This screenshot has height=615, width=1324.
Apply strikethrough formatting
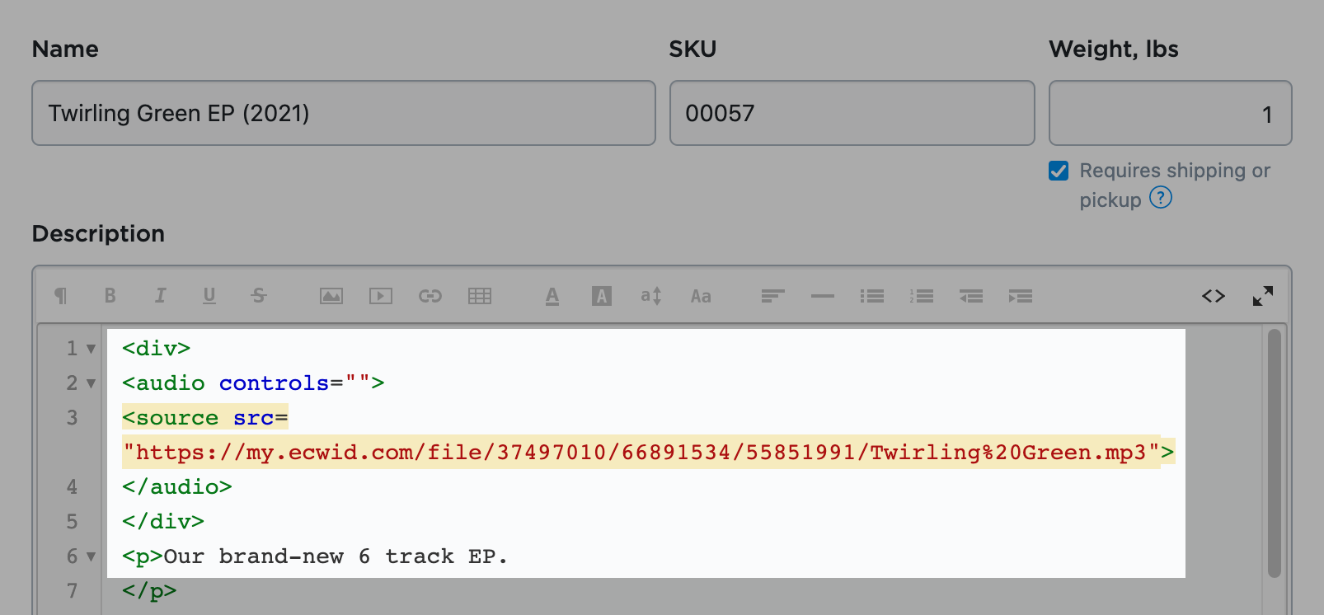pyautogui.click(x=259, y=296)
